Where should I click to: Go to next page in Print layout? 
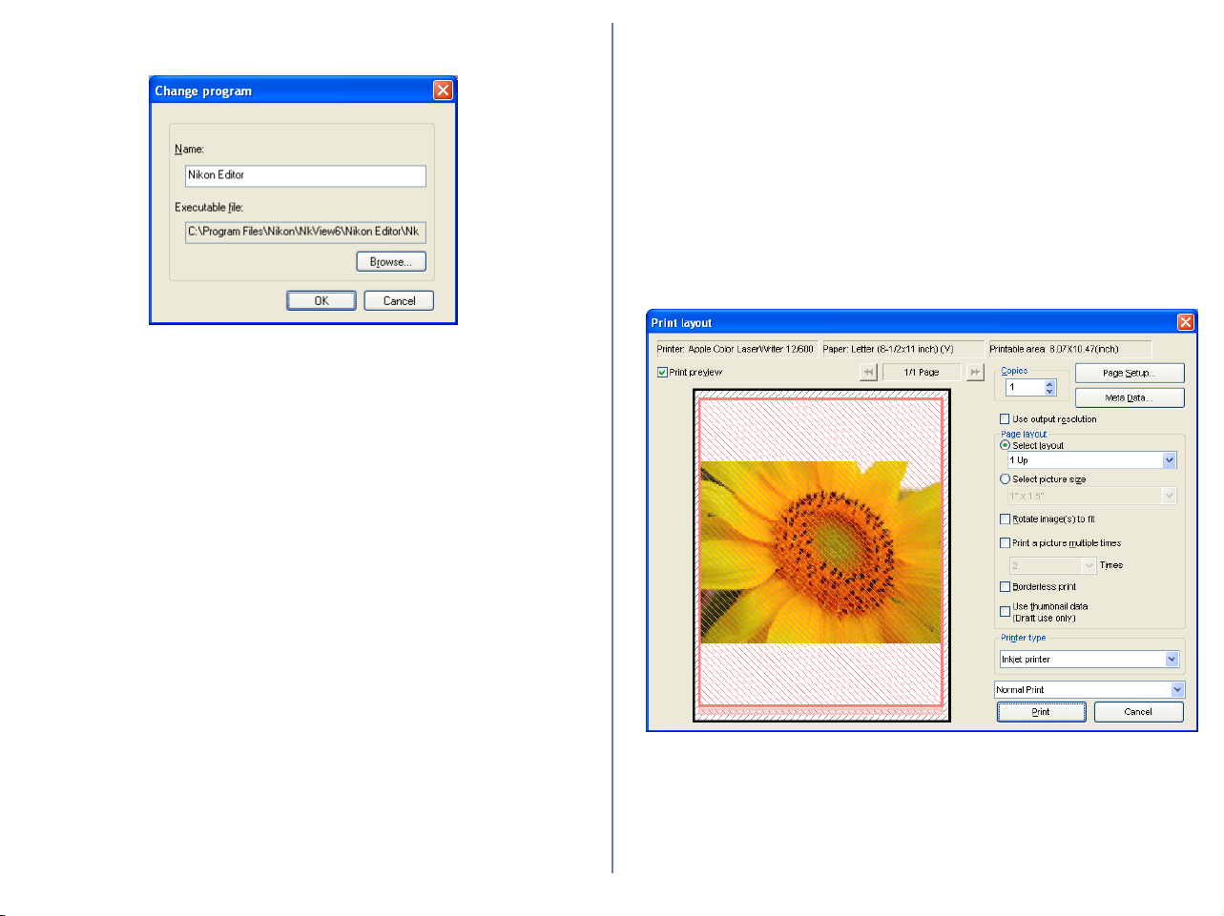pos(975,373)
